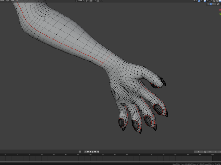Click Verts statistic in status bar
The height and width of the screenshot is (165, 221).
pyautogui.click(x=184, y=164)
